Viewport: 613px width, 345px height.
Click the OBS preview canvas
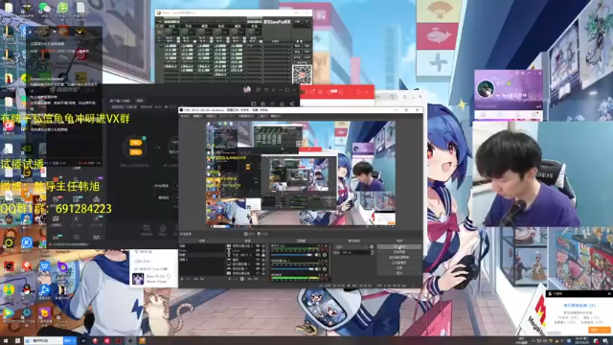click(301, 174)
